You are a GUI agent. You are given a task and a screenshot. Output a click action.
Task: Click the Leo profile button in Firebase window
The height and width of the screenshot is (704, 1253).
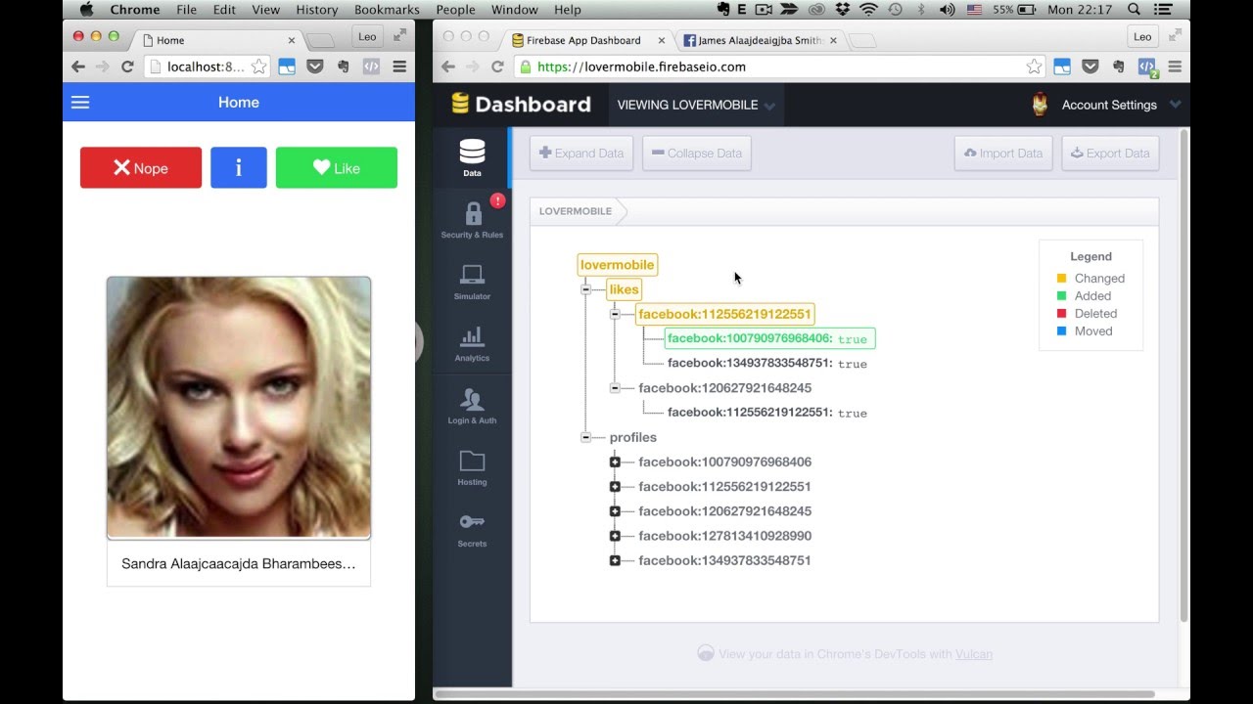pos(1143,36)
